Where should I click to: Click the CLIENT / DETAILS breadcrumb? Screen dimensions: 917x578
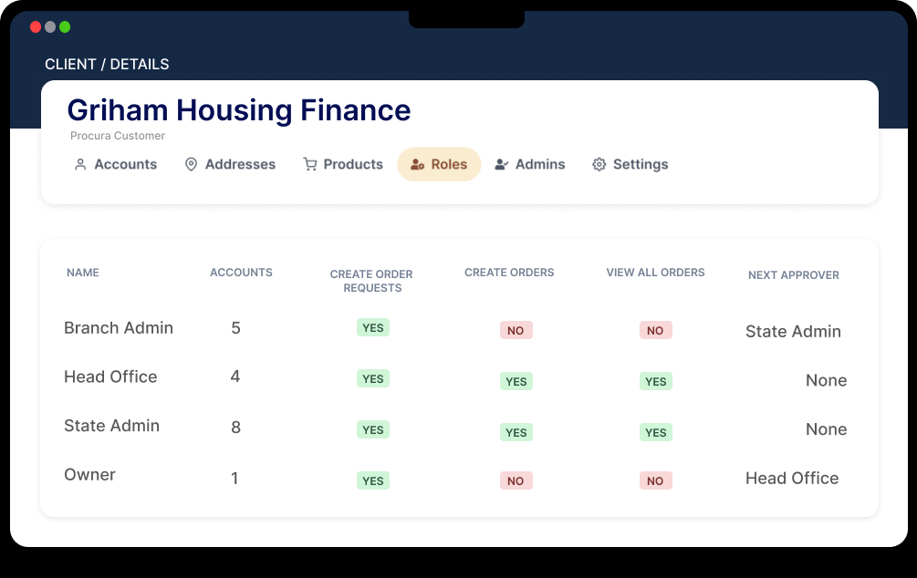(107, 65)
